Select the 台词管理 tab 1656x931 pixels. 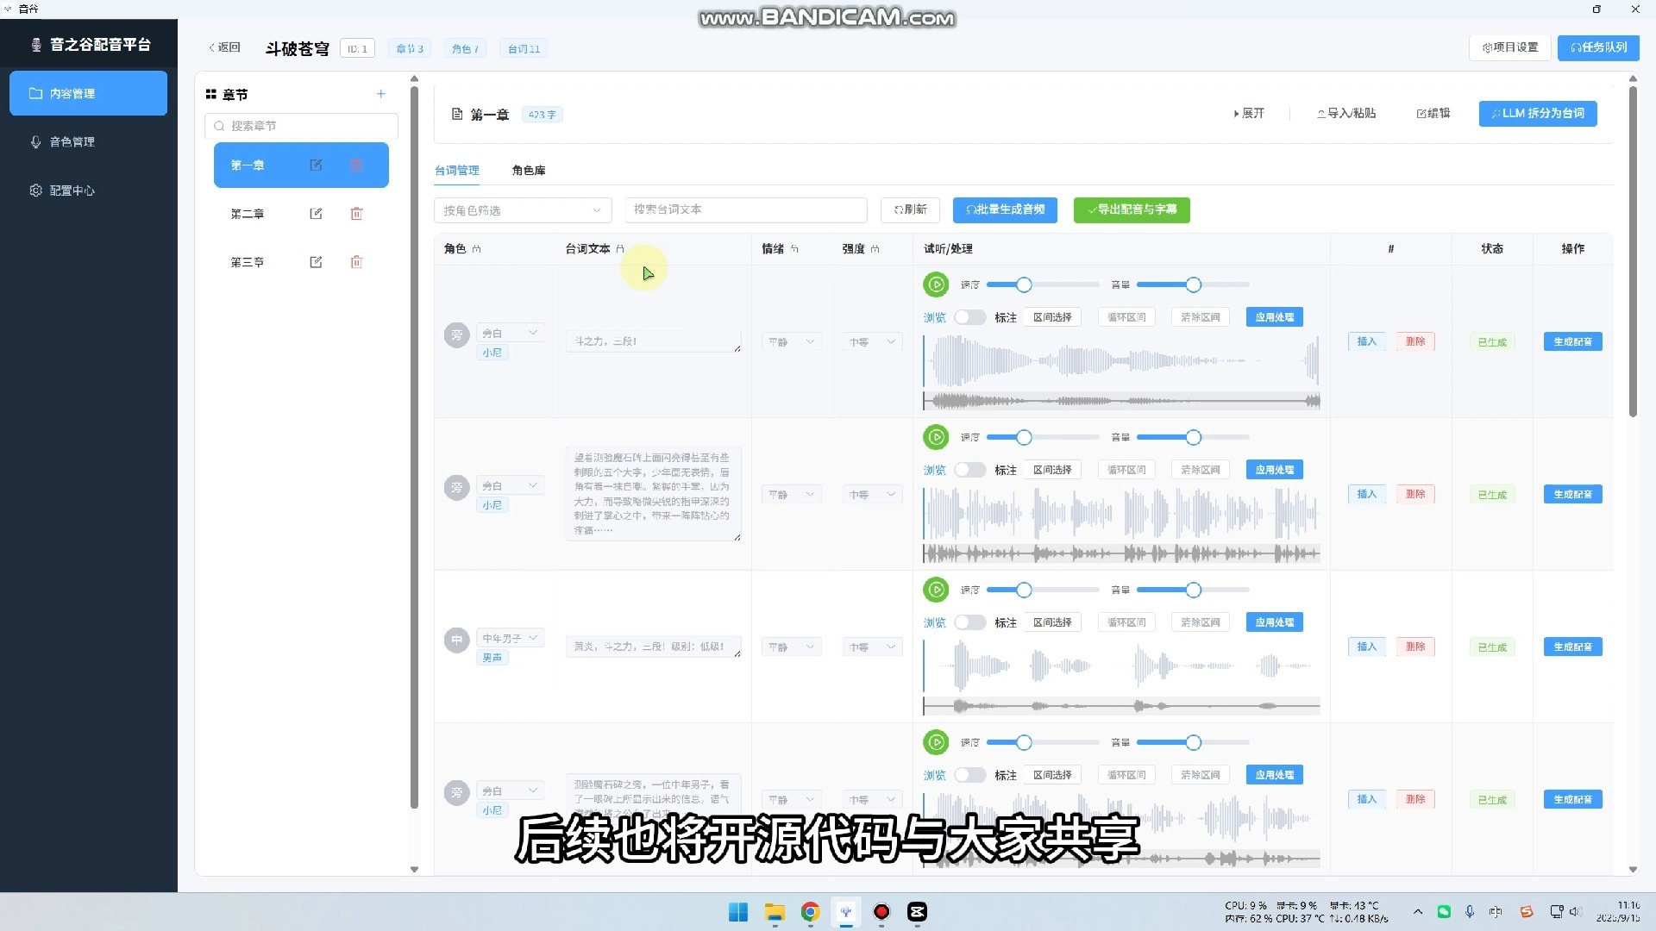(x=457, y=170)
